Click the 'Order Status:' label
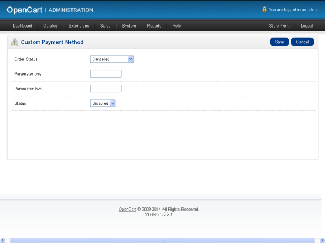This screenshot has width=325, height=243. click(x=27, y=59)
